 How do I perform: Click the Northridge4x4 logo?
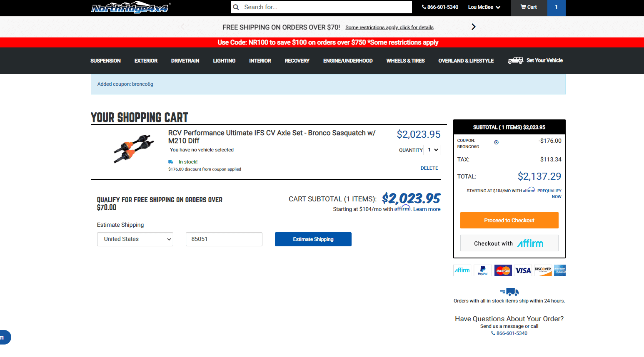click(x=131, y=7)
